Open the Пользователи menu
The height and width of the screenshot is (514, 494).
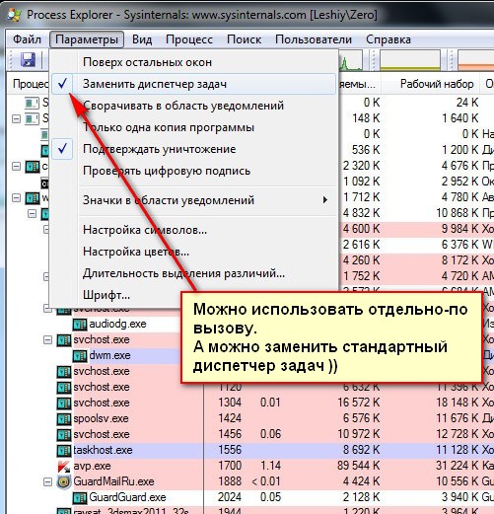[x=314, y=39]
